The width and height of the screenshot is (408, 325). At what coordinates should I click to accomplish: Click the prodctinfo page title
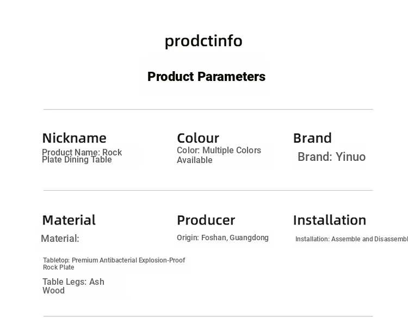click(x=203, y=41)
